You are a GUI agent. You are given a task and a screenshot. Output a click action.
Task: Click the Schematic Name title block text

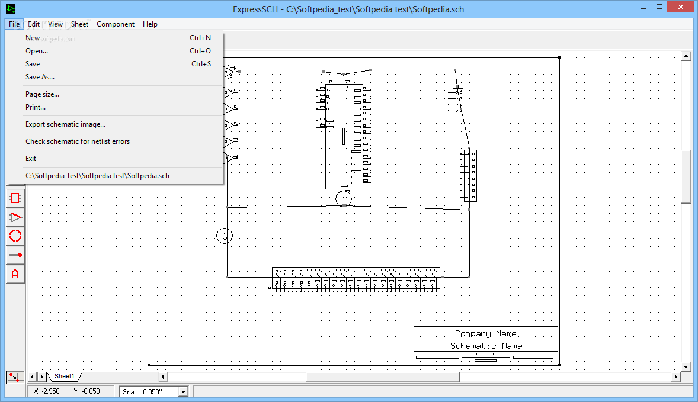pyautogui.click(x=486, y=346)
